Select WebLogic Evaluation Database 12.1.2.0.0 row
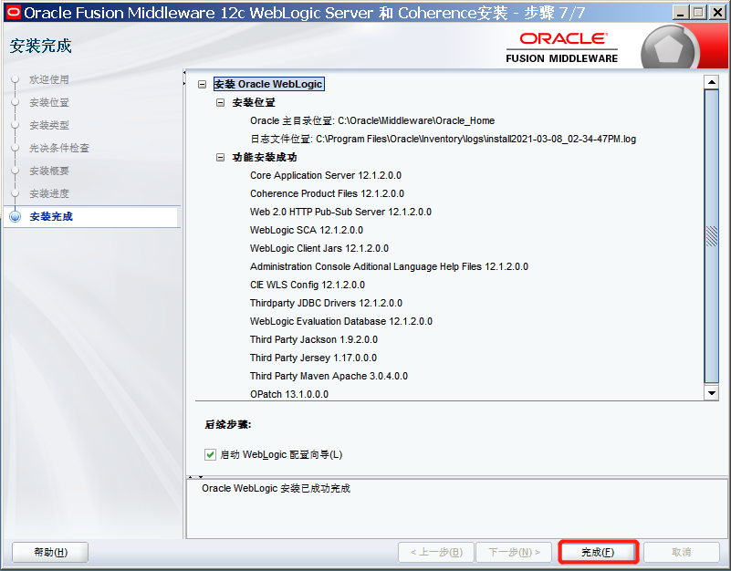Viewport: 731px width, 571px height. coord(340,321)
